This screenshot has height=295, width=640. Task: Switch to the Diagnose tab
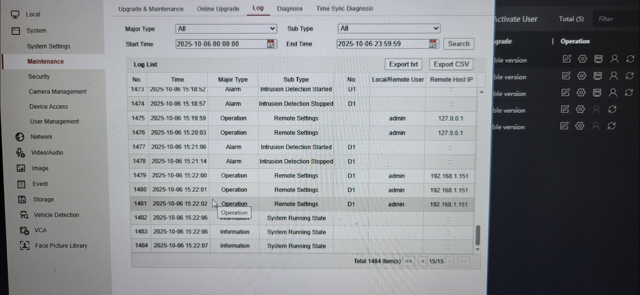(290, 9)
